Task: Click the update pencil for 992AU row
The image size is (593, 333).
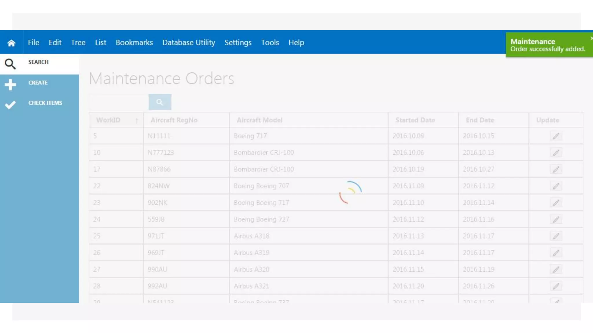Action: coord(556,286)
